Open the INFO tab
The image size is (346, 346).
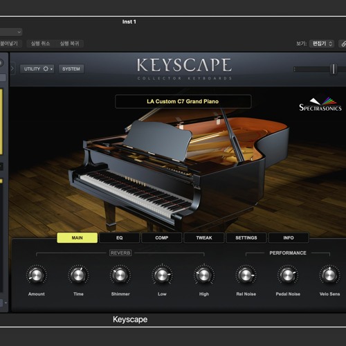[x=289, y=237]
